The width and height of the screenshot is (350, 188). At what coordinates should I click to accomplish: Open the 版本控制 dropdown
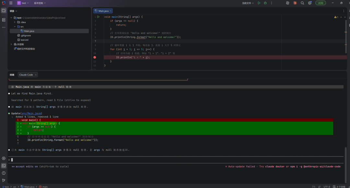pyautogui.click(x=40, y=3)
